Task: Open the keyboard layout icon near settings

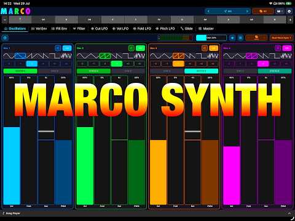Action: [280, 11]
